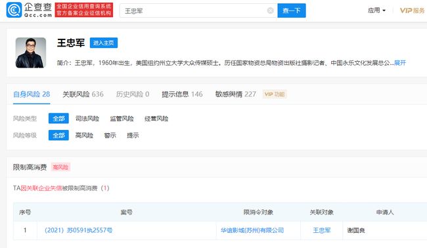
Task: Click the name heading 王忠军
Action: coord(71,43)
